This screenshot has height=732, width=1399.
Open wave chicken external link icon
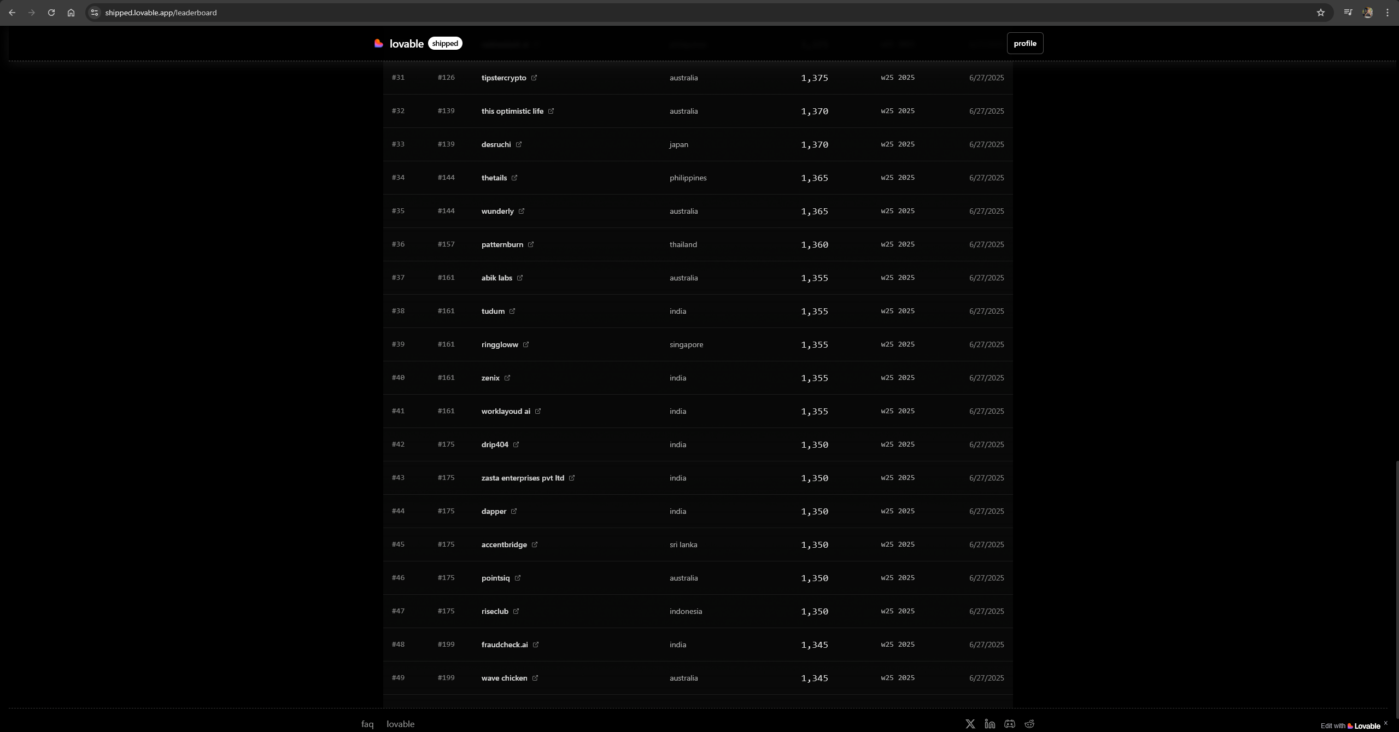(x=535, y=678)
